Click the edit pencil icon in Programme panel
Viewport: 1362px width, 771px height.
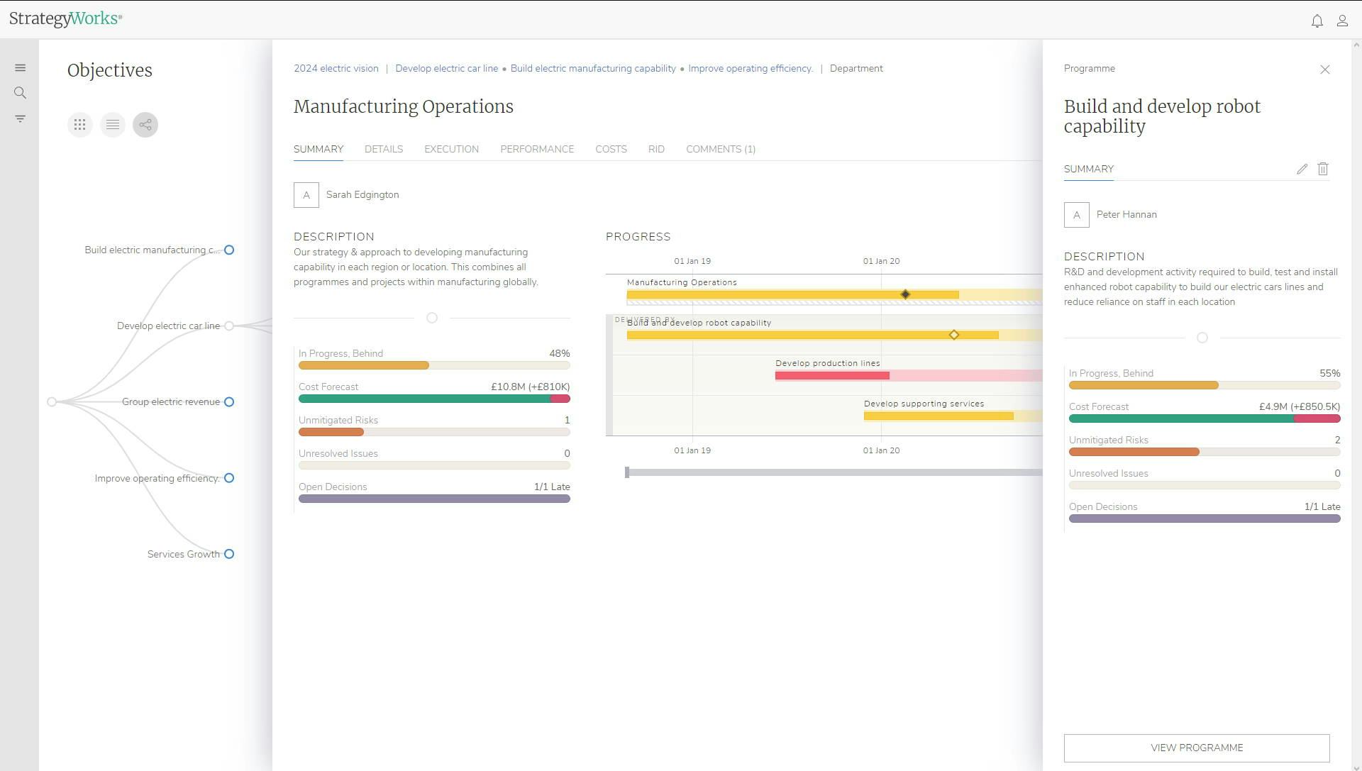pos(1301,168)
